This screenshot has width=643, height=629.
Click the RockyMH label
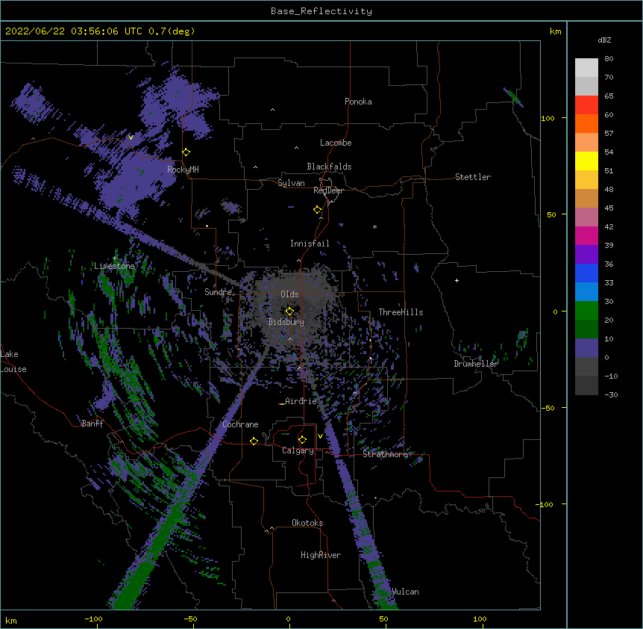click(x=183, y=169)
